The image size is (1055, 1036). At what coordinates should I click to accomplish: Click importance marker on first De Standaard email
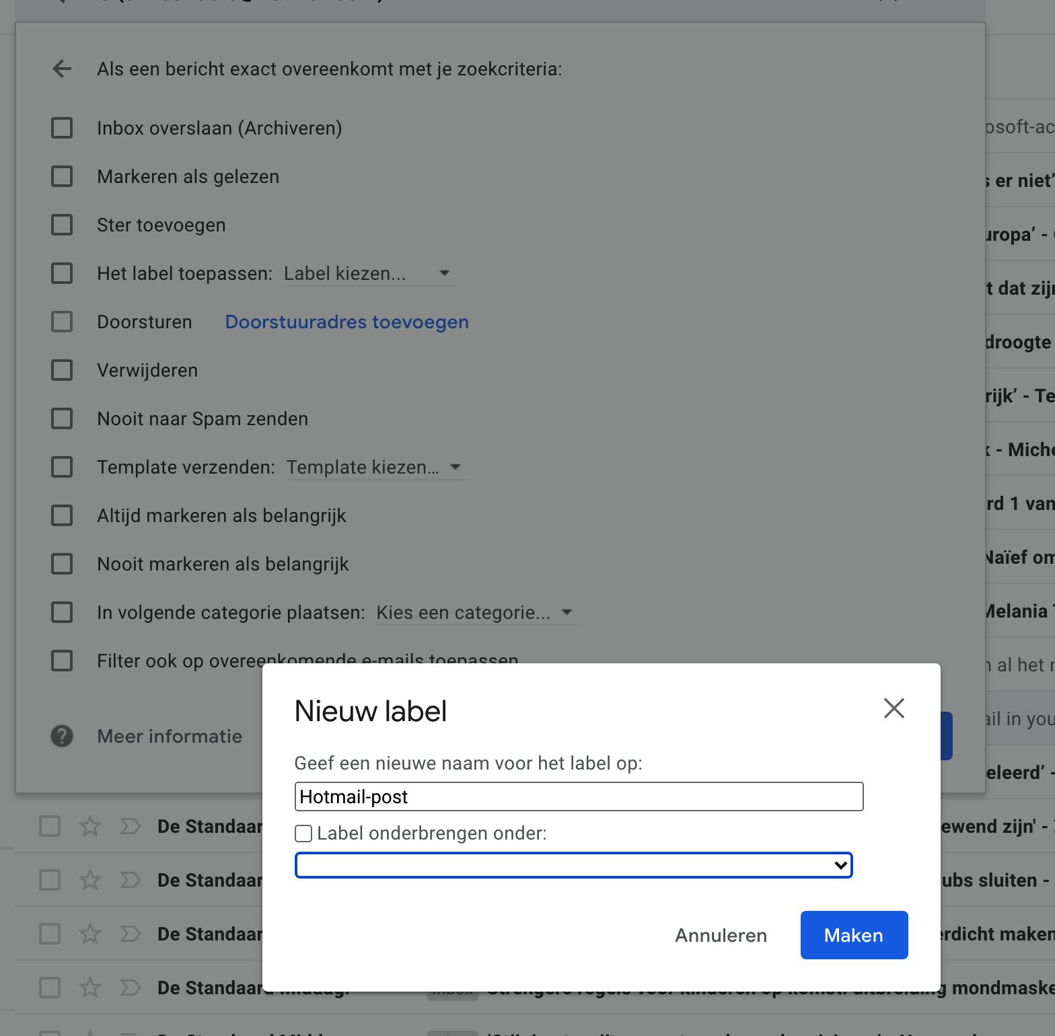130,826
